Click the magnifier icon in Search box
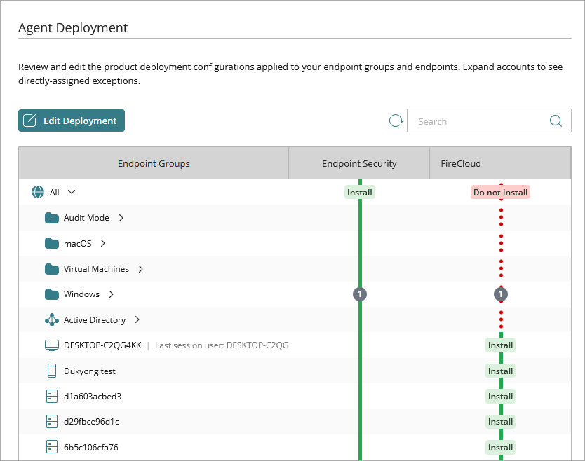The height and width of the screenshot is (461, 585). 556,121
